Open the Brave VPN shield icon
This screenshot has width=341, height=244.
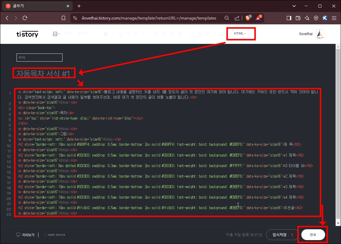pos(316,18)
